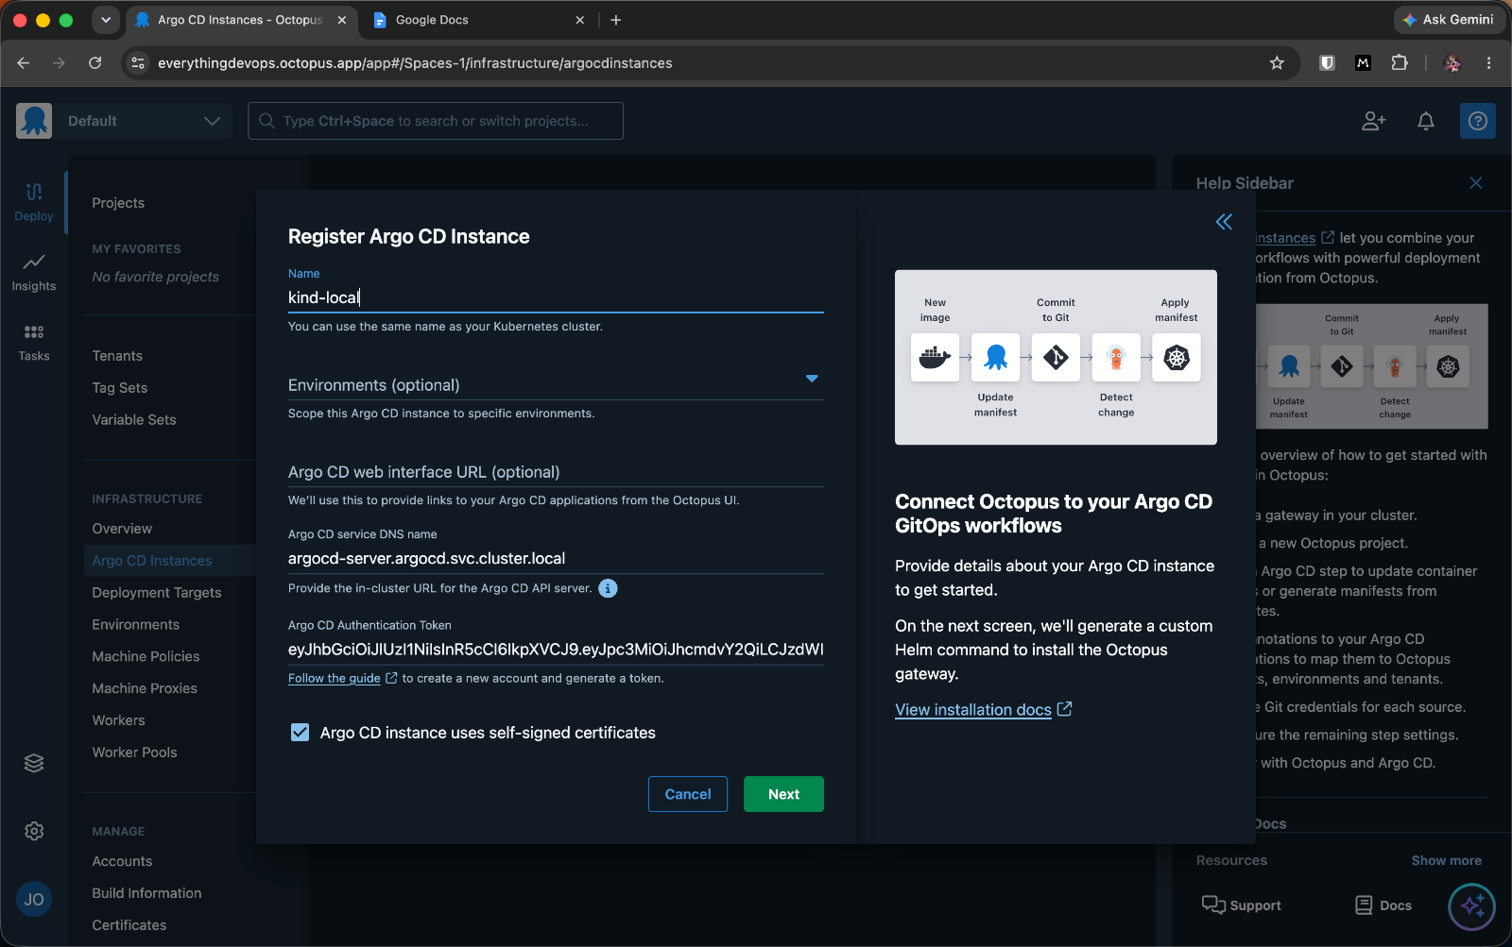Open the JO user profile avatar
The image size is (1512, 947).
pos(34,899)
